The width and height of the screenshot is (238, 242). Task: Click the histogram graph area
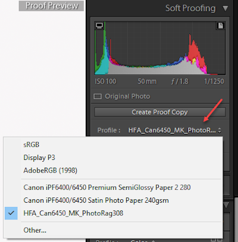(x=160, y=48)
